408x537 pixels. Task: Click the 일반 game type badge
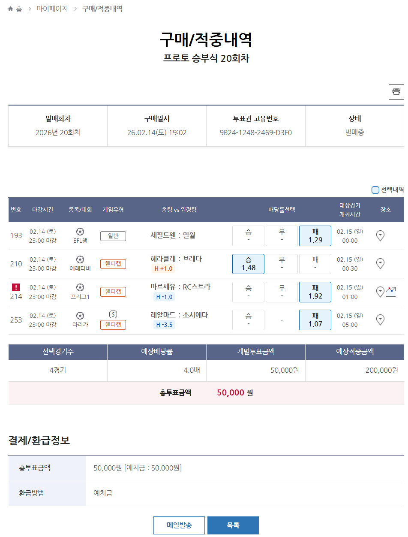(x=113, y=236)
